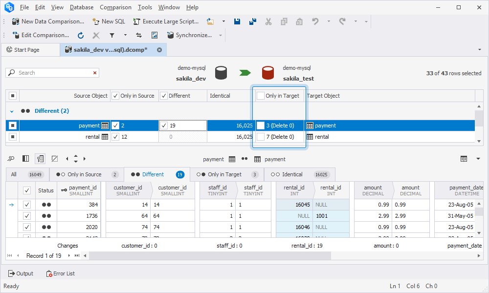This screenshot has width=489, height=293.
Task: Collapse the Different (2) group
Action: pos(12,111)
